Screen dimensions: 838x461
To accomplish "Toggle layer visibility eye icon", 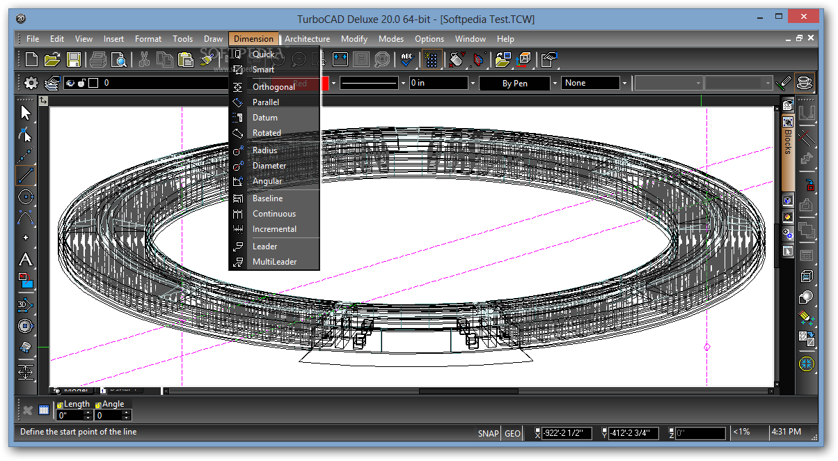I will [70, 83].
